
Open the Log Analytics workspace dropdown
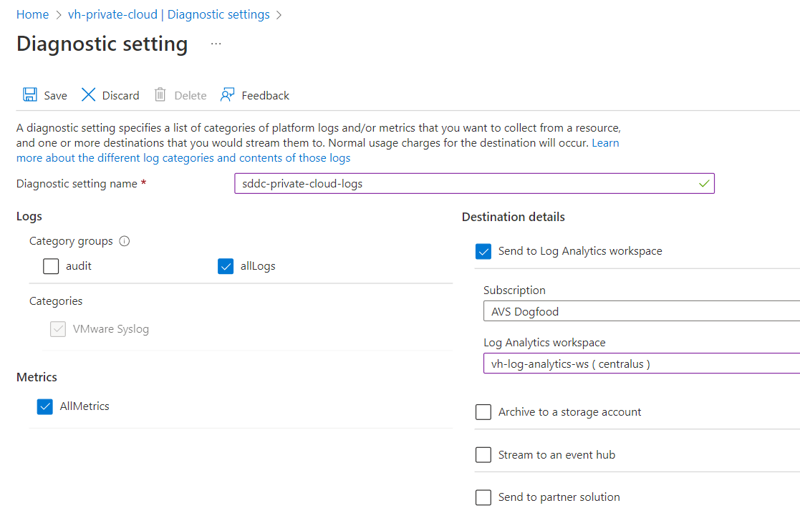641,363
